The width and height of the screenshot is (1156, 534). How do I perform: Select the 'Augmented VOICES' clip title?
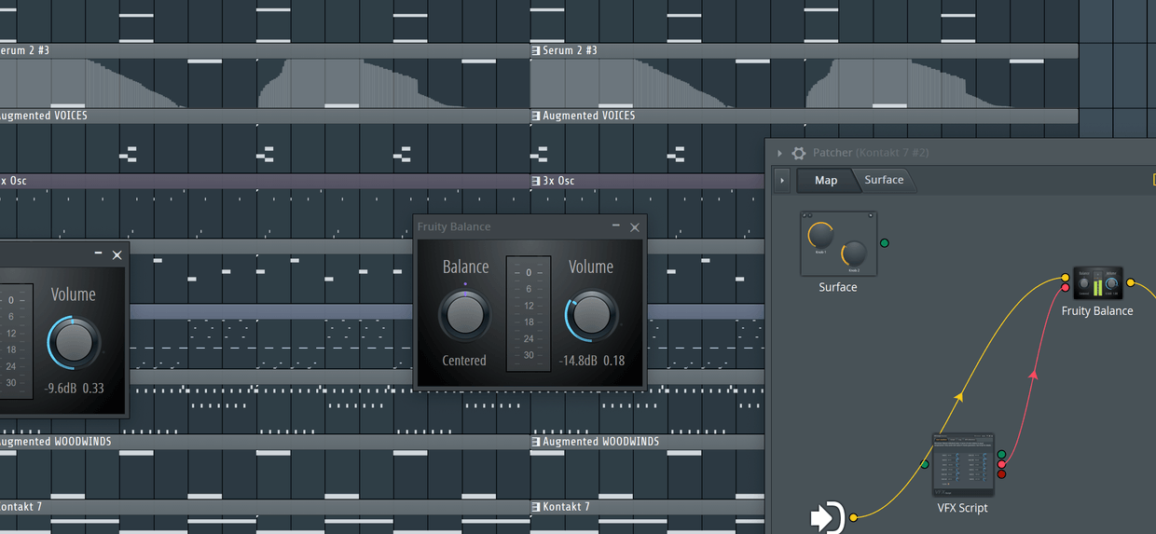pos(589,116)
